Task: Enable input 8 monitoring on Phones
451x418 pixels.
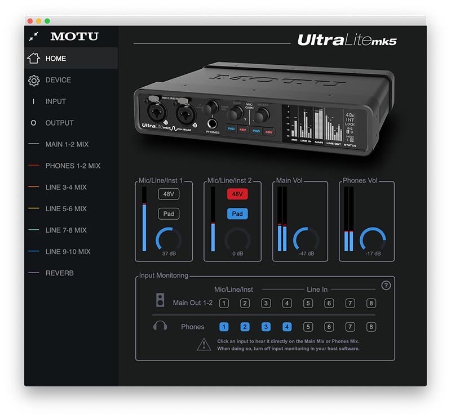Action: pos(371,327)
